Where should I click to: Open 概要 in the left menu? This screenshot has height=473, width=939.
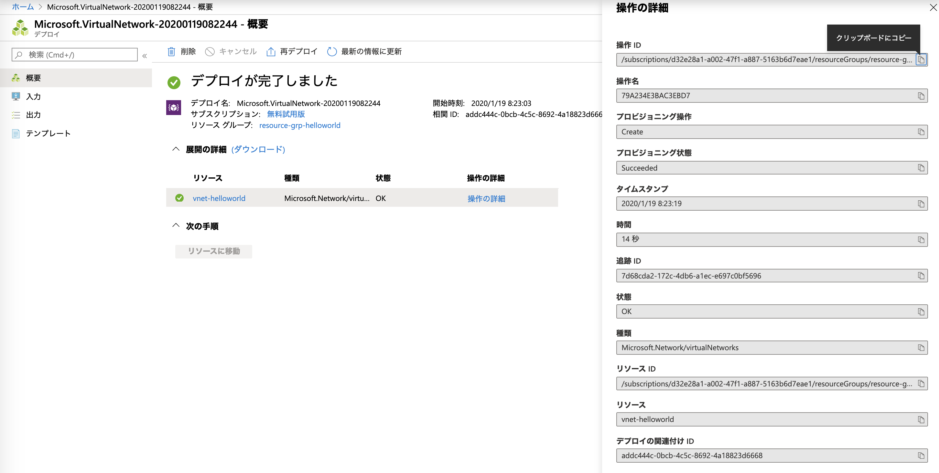(x=76, y=78)
